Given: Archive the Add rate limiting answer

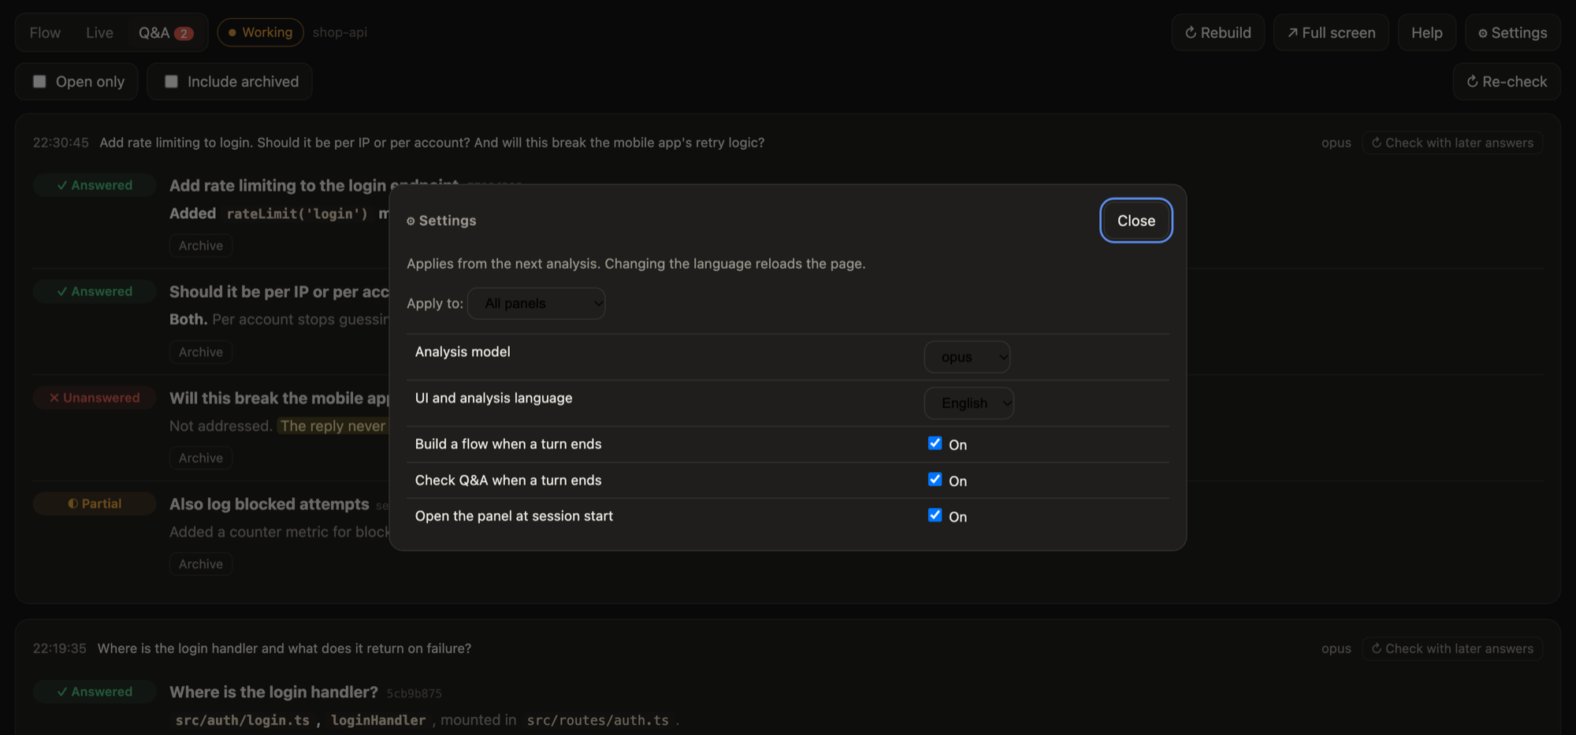Looking at the screenshot, I should pyautogui.click(x=200, y=246).
